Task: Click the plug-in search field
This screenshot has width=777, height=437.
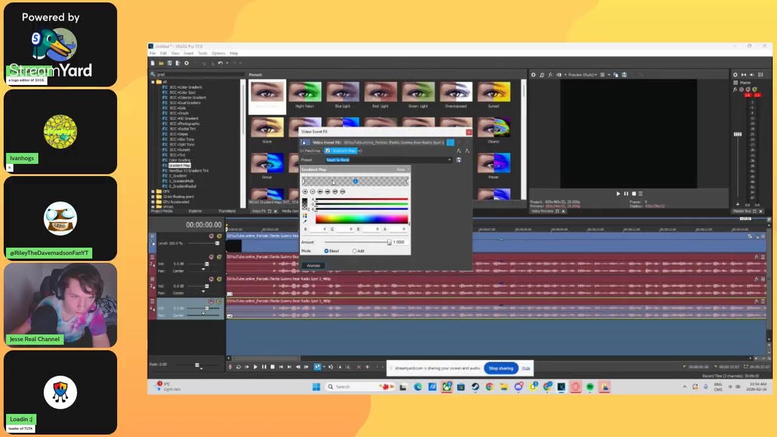Action: tap(197, 75)
